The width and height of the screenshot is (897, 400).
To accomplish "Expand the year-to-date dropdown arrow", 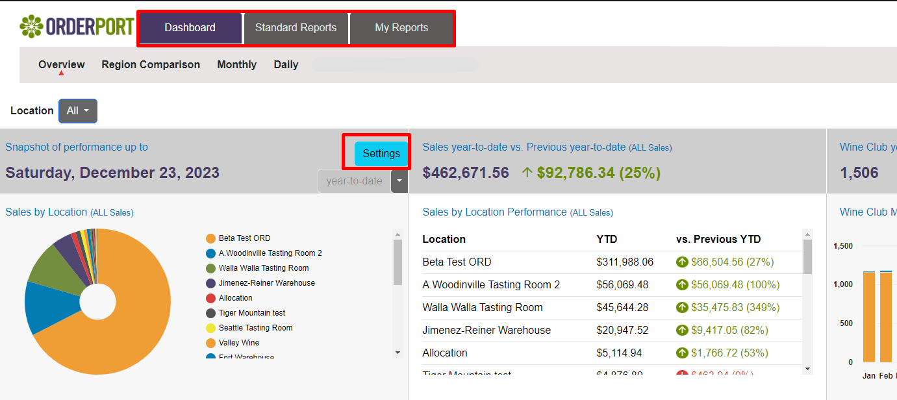I will [x=399, y=181].
